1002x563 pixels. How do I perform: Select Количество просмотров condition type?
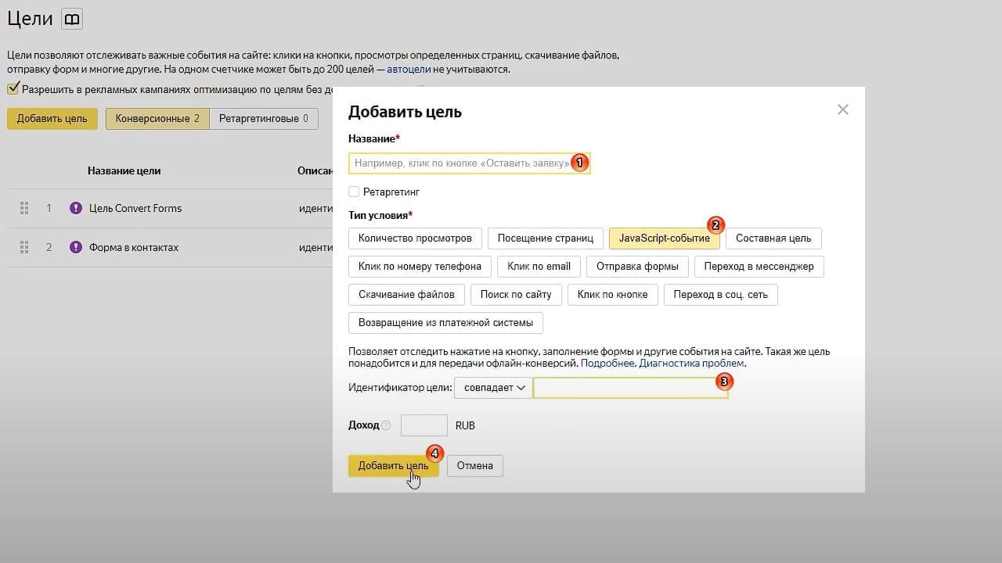pyautogui.click(x=415, y=238)
